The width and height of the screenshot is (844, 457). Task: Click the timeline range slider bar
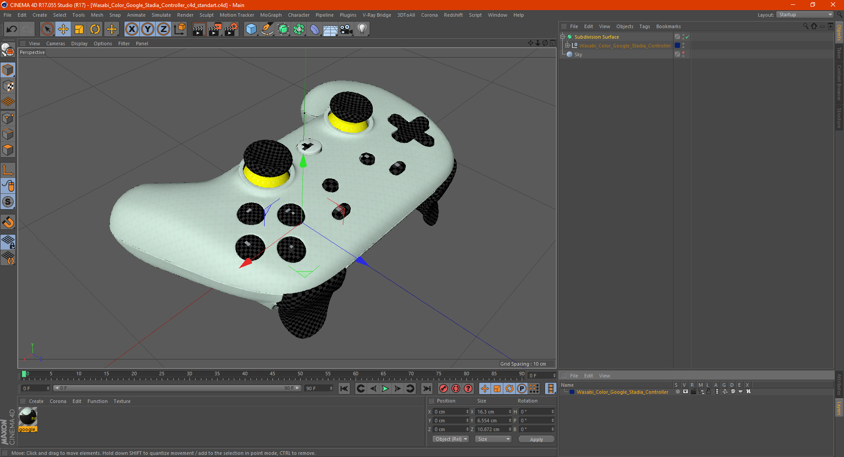177,388
